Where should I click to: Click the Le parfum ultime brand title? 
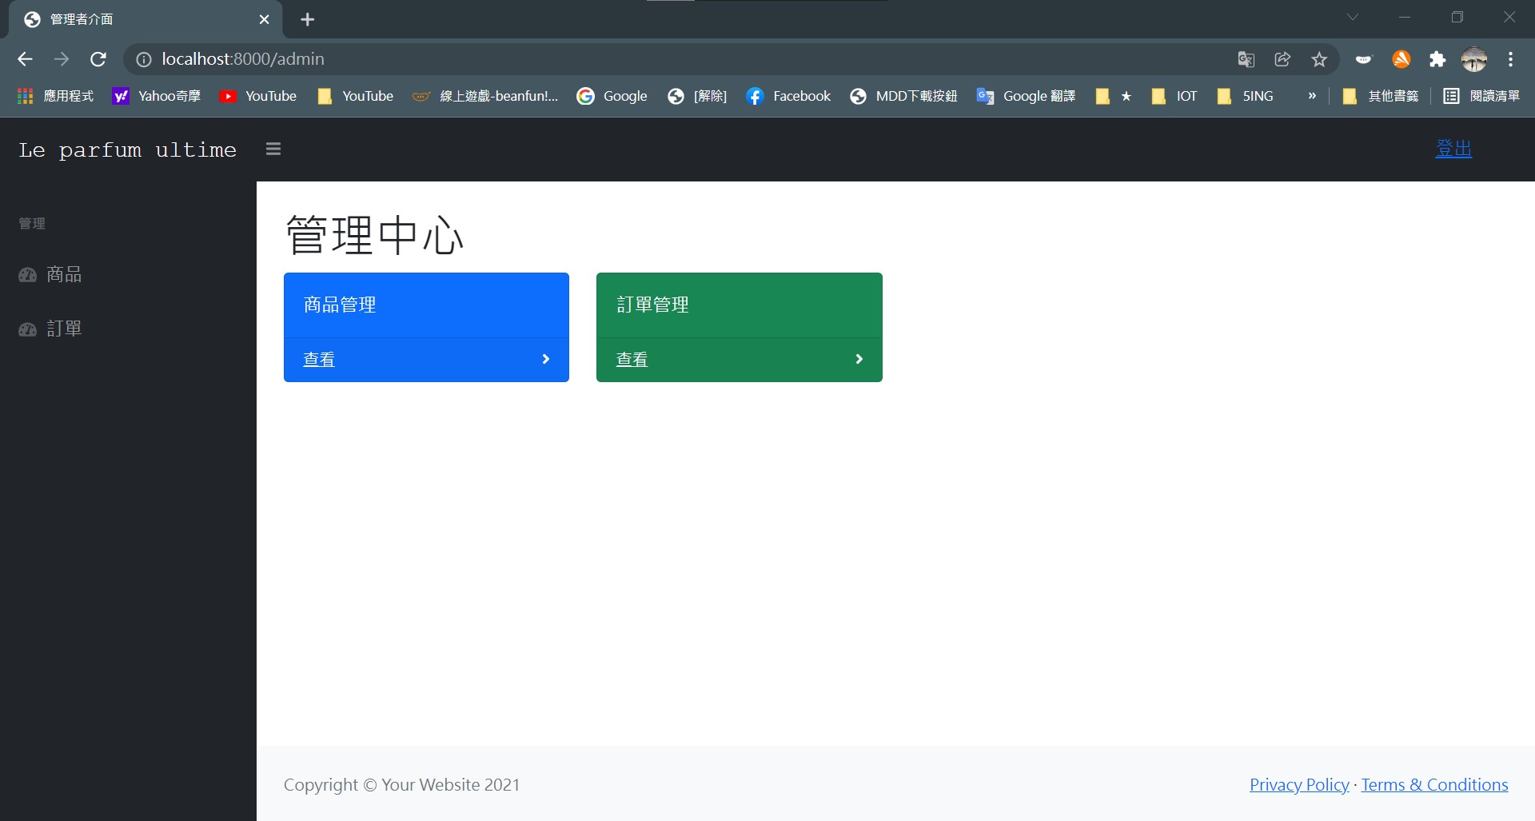[128, 149]
